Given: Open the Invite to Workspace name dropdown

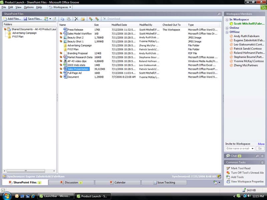Looking at the screenshot, I should click(x=252, y=149).
